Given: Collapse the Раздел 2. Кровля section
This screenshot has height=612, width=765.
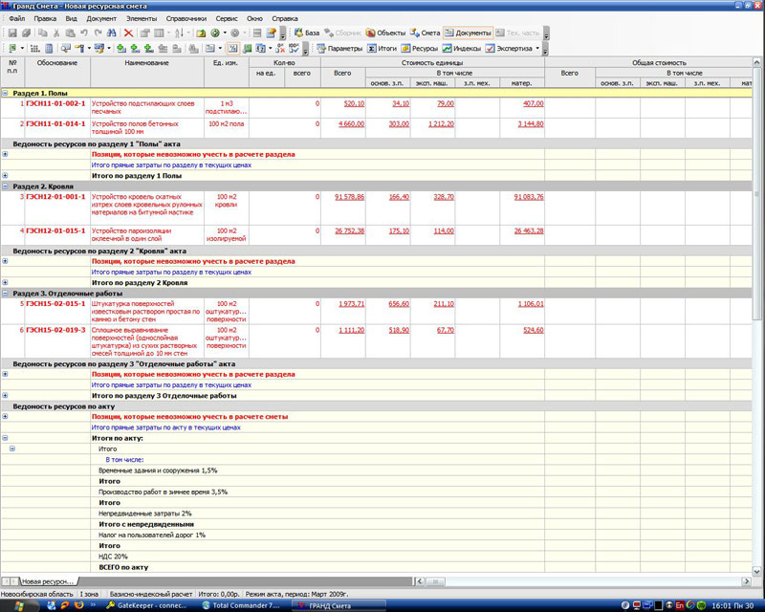Looking at the screenshot, I should (6, 186).
